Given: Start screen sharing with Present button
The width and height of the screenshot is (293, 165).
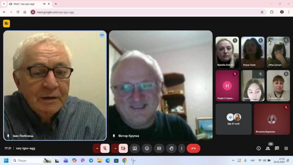Looking at the screenshot, I should point(135,148).
